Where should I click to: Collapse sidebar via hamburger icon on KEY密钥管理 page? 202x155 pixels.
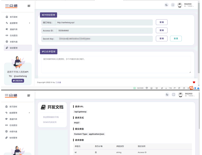pos(29,6)
